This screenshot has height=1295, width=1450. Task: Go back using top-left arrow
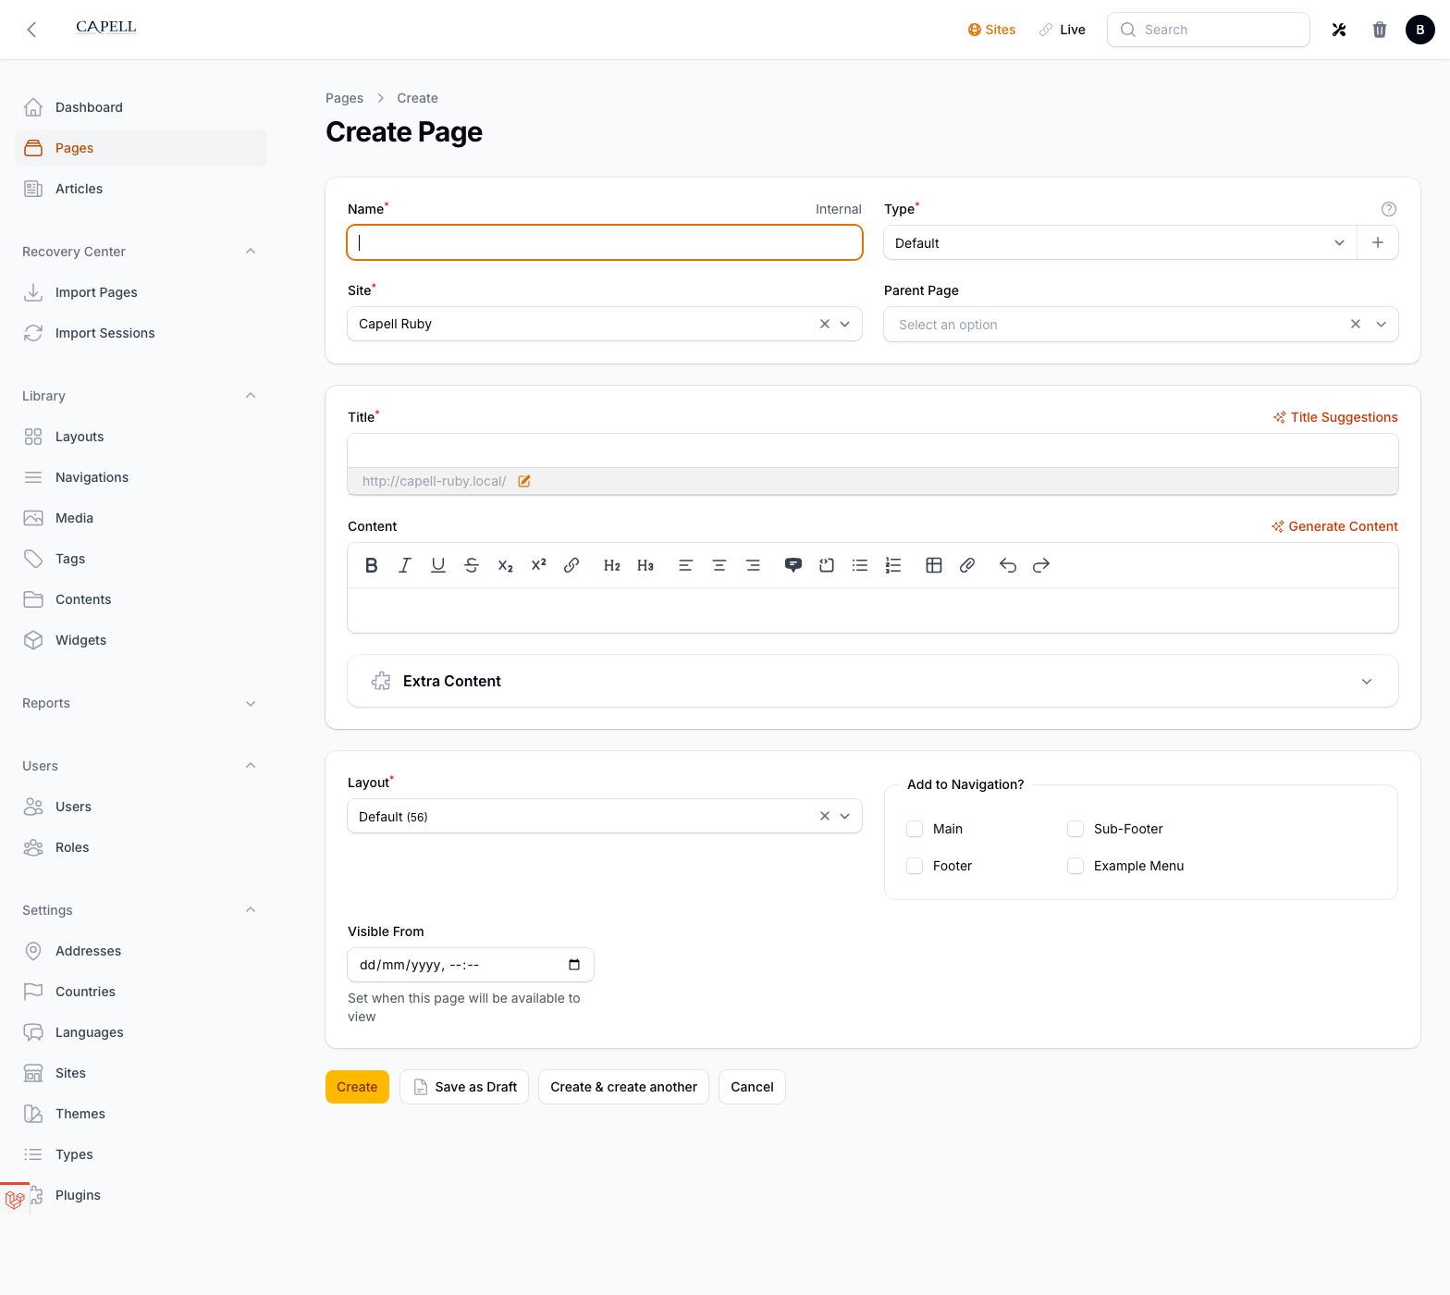pyautogui.click(x=31, y=30)
